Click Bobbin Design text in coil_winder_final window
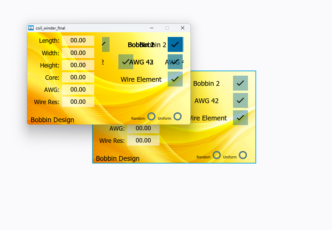Screen dimensions: 332x230 tap(52, 120)
